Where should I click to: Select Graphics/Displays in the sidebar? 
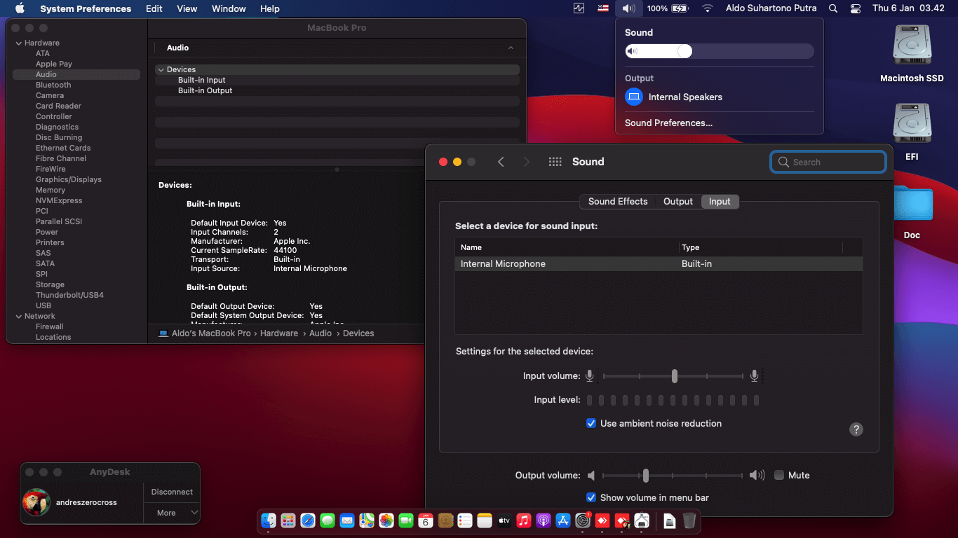coord(69,179)
